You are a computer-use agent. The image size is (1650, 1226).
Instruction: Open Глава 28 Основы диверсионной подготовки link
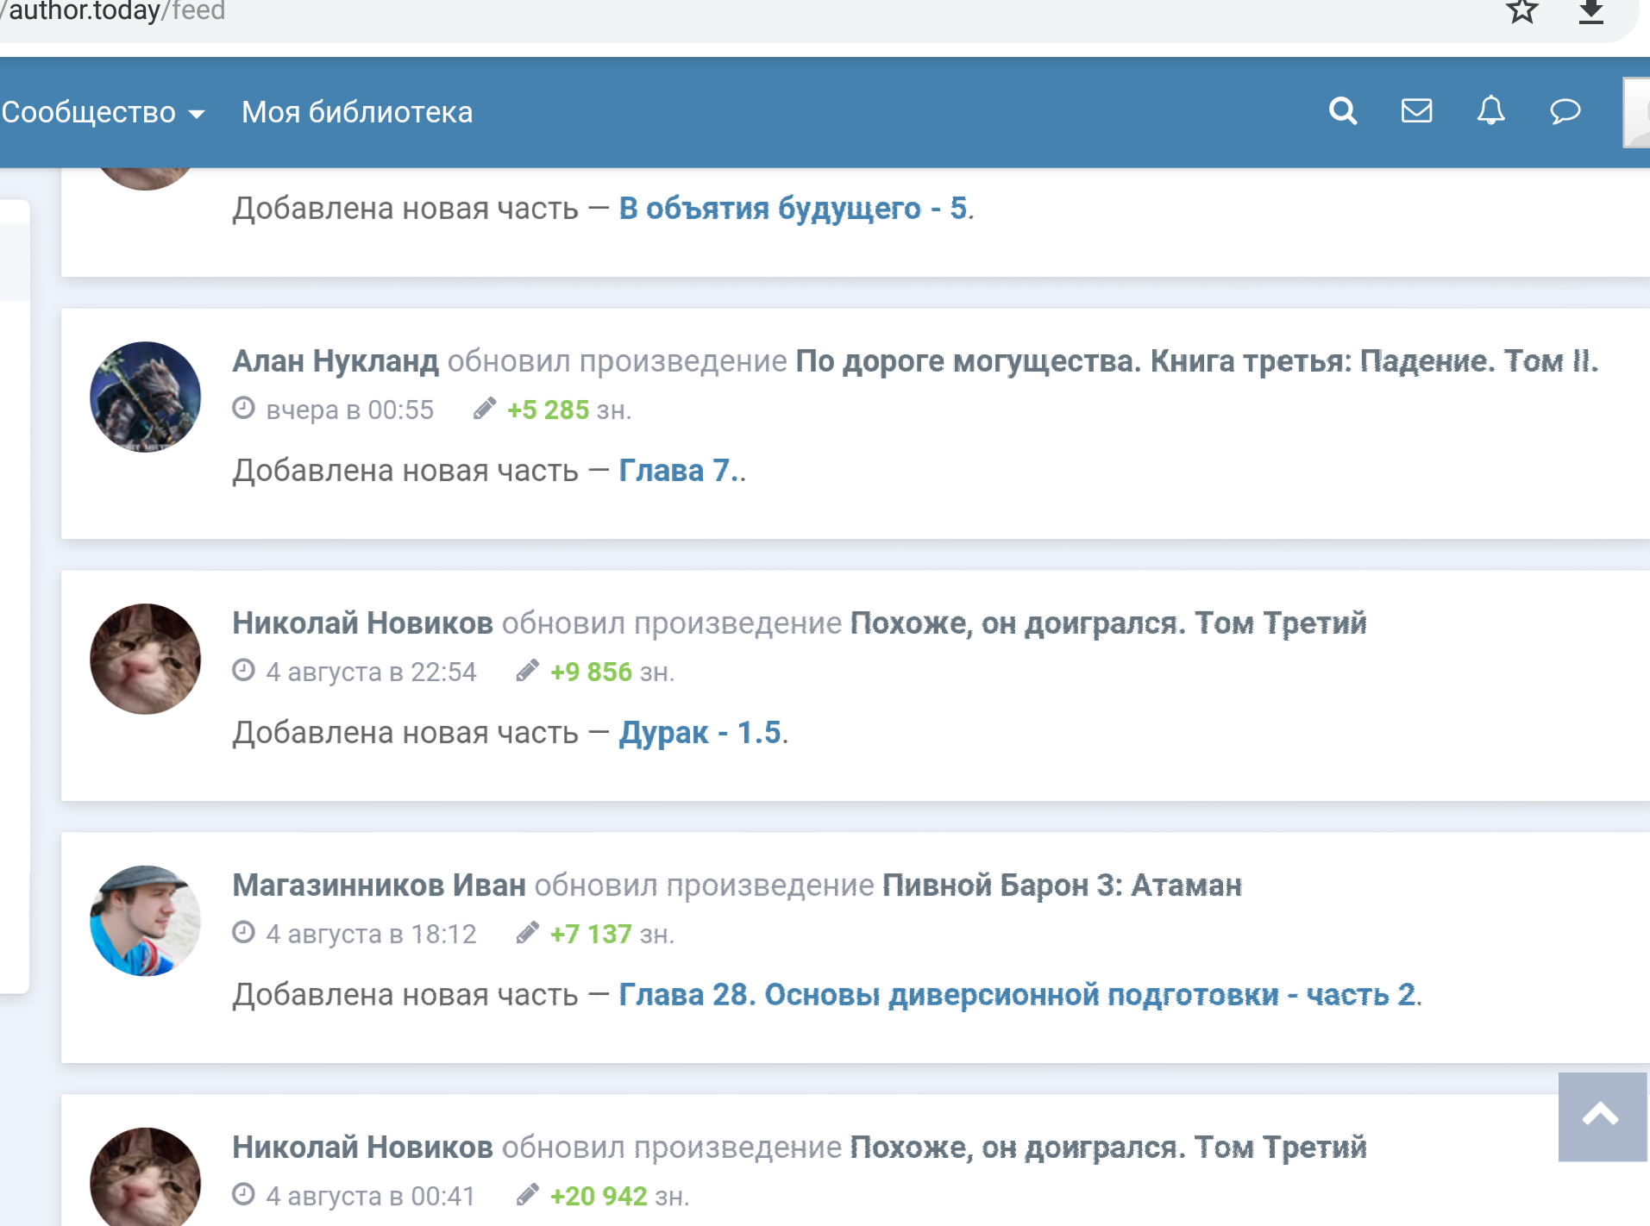pyautogui.click(x=1017, y=995)
